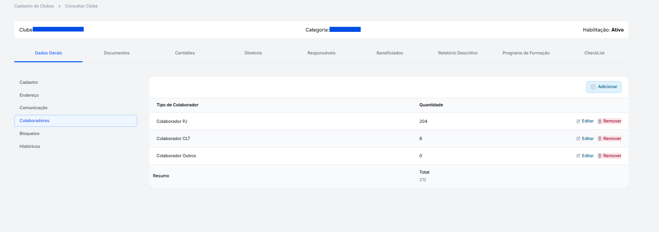
Task: Select Endereço in the side menu
Action: pyautogui.click(x=29, y=95)
